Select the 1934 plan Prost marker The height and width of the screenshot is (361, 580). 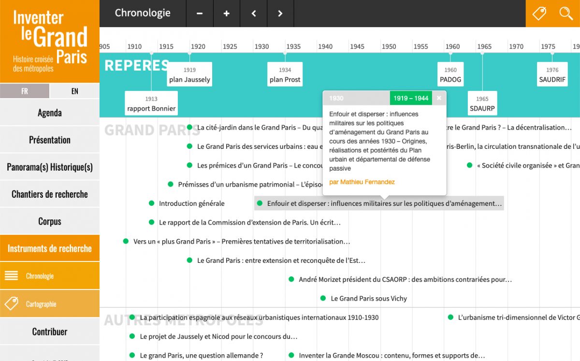click(285, 75)
